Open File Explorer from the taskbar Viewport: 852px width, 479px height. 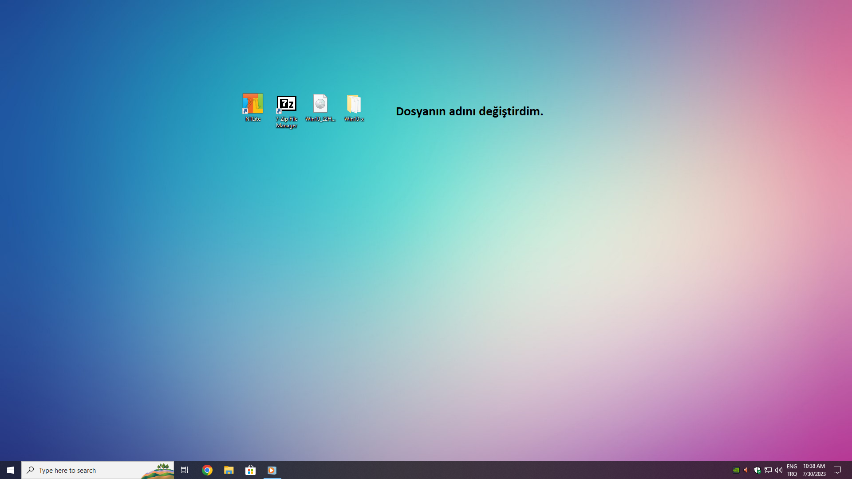(x=229, y=470)
